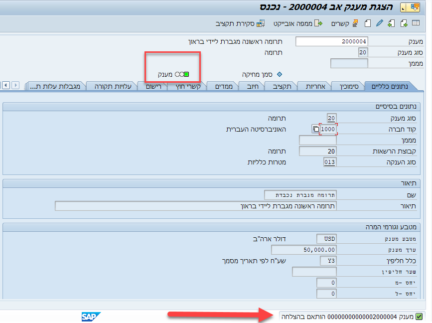Click authorization group field with 20

pos(318,152)
